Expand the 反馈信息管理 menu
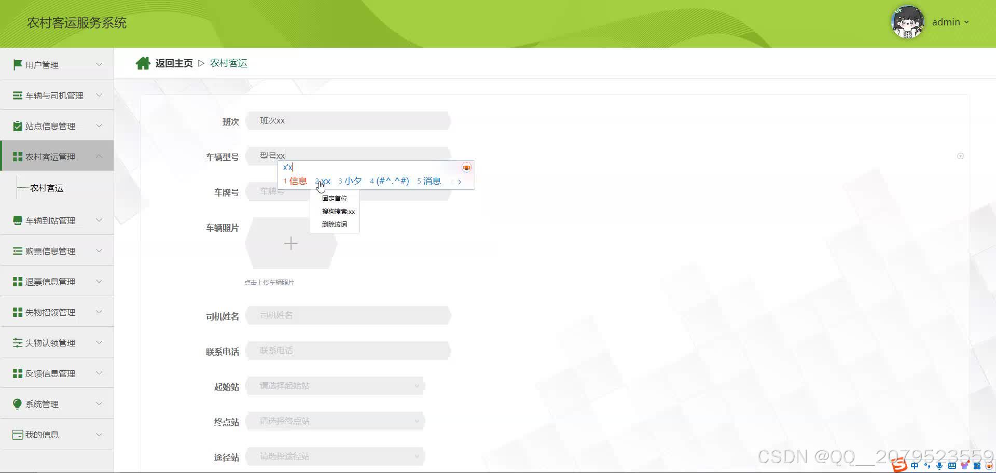This screenshot has width=996, height=473. pyautogui.click(x=99, y=373)
